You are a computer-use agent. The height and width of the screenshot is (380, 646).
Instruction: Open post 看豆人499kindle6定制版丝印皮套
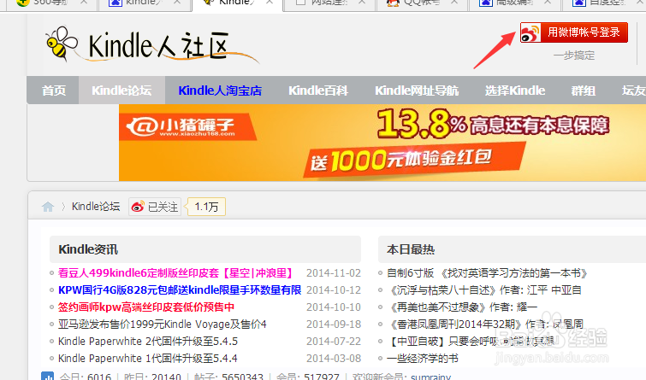pos(176,273)
